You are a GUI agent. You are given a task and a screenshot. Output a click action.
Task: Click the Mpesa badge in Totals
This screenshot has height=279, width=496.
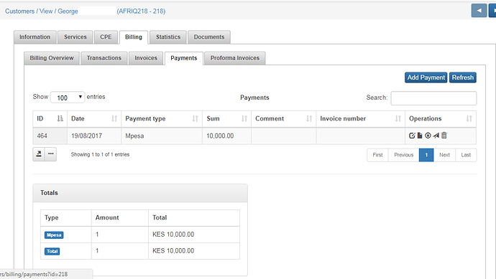tap(54, 235)
